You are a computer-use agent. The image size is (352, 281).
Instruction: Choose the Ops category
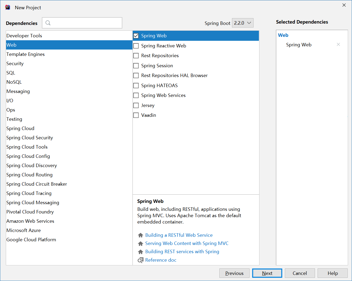[x=69, y=110]
